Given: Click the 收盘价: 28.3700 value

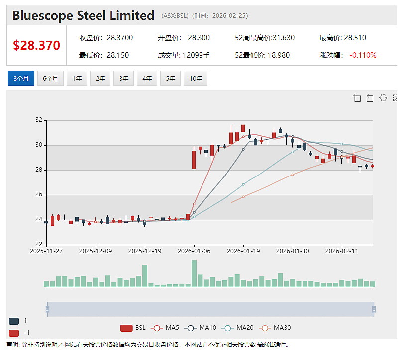Looking at the screenshot, I should click(x=106, y=38).
